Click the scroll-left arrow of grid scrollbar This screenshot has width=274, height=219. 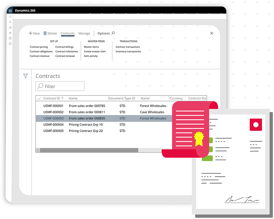[38, 150]
